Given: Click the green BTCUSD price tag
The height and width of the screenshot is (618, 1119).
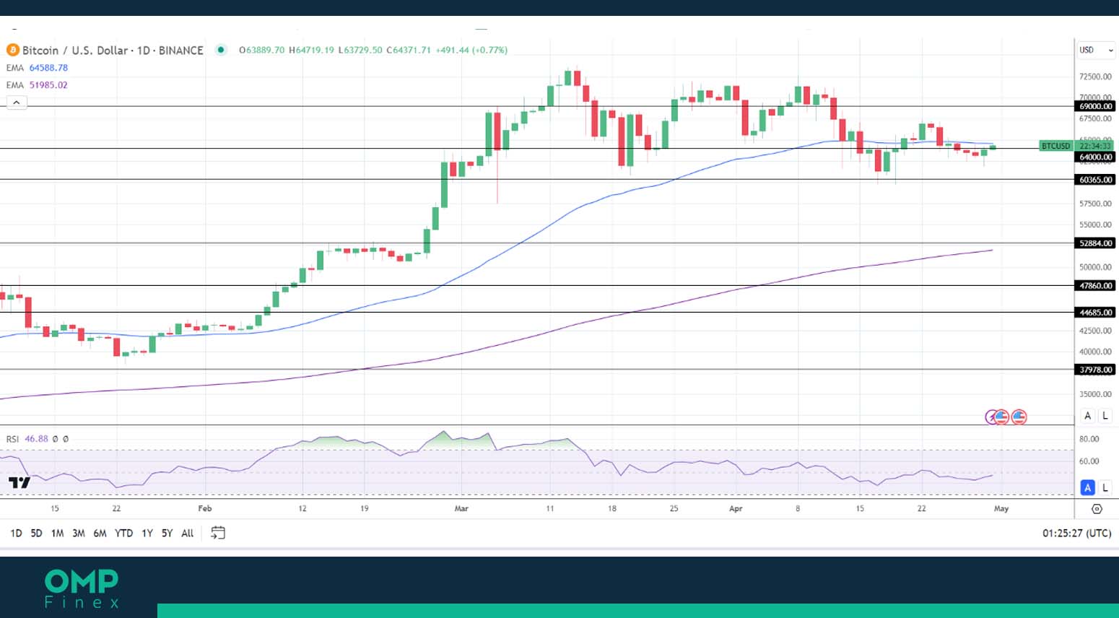Looking at the screenshot, I should pyautogui.click(x=1056, y=146).
